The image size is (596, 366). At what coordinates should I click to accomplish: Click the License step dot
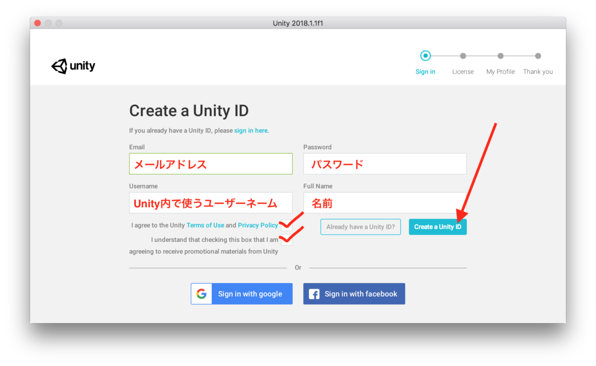pos(463,56)
